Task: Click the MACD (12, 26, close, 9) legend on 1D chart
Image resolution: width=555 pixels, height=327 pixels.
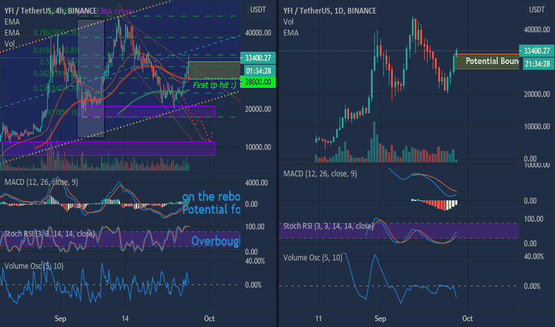Action: (320, 174)
